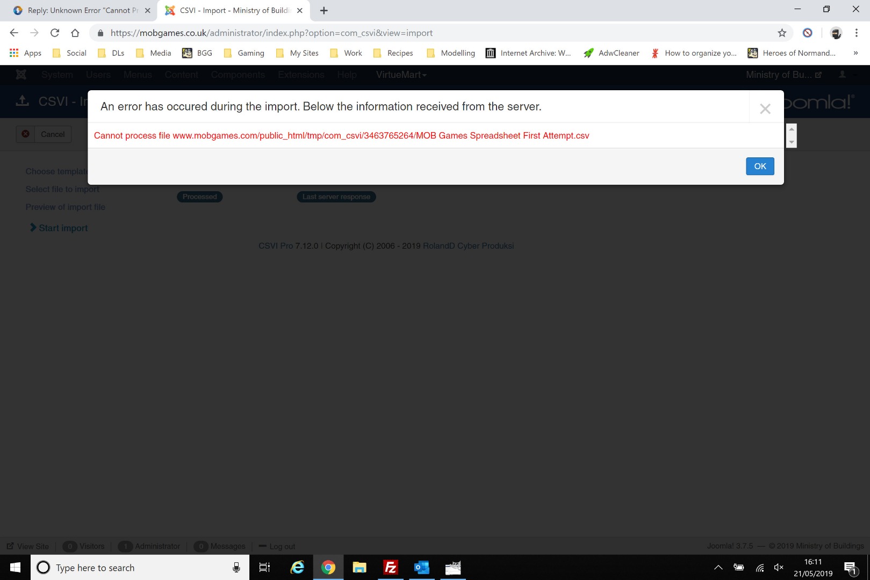Open the AdwCleaner bookmark
Image resolution: width=870 pixels, height=580 pixels.
click(612, 53)
